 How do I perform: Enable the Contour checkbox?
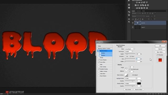tap(100, 53)
